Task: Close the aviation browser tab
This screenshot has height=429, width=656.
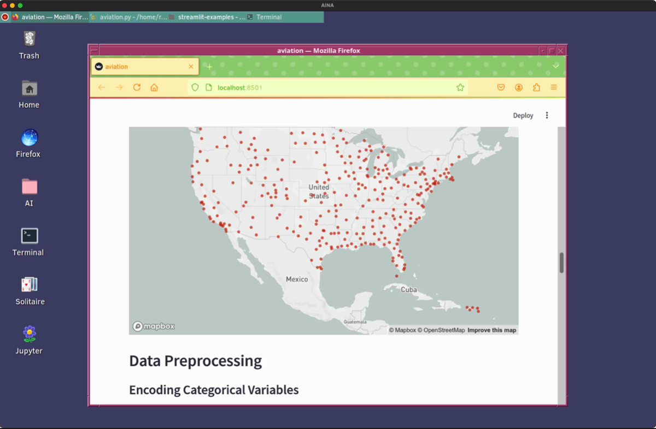Action: 191,67
